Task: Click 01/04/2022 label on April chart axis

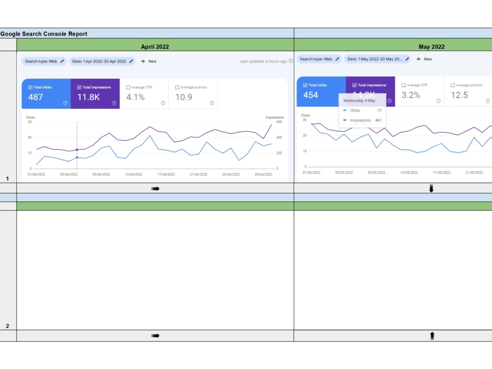Action: (36, 175)
